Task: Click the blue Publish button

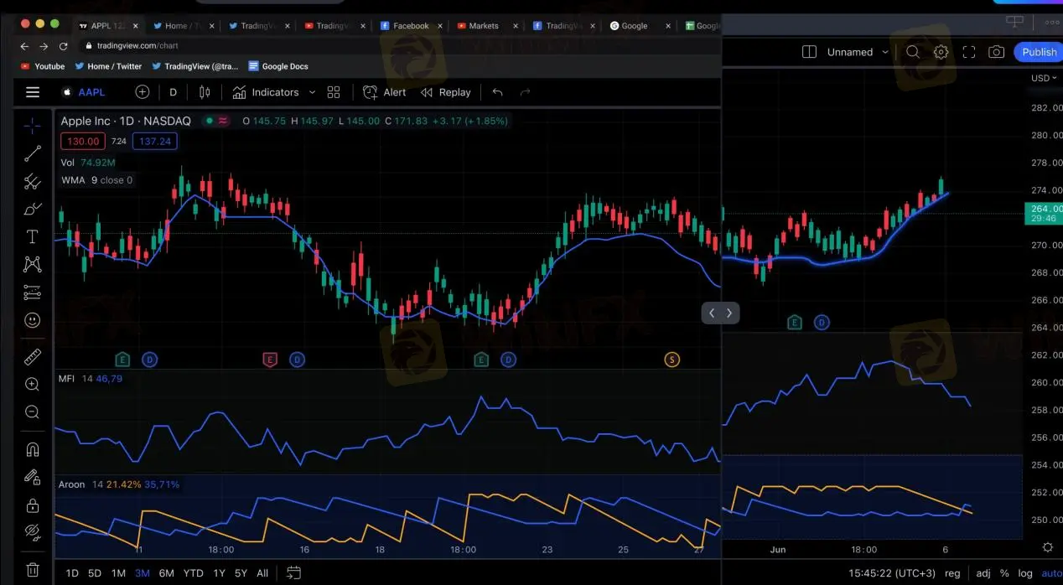Action: click(x=1038, y=52)
